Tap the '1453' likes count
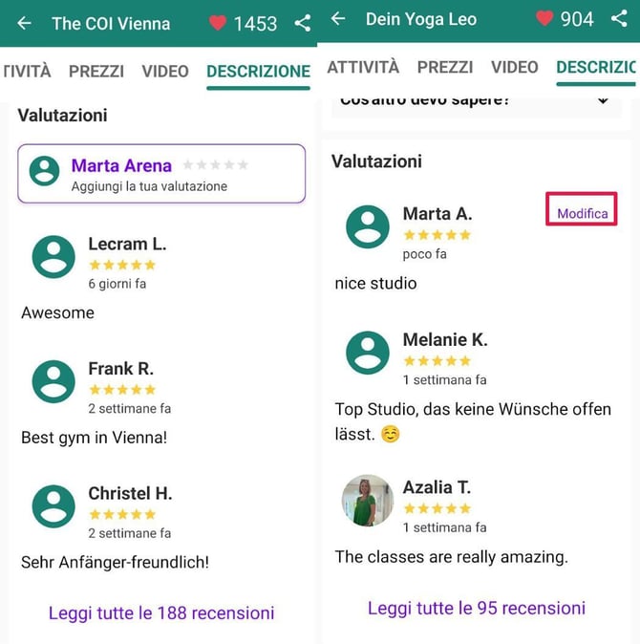This screenshot has width=640, height=644. (255, 24)
